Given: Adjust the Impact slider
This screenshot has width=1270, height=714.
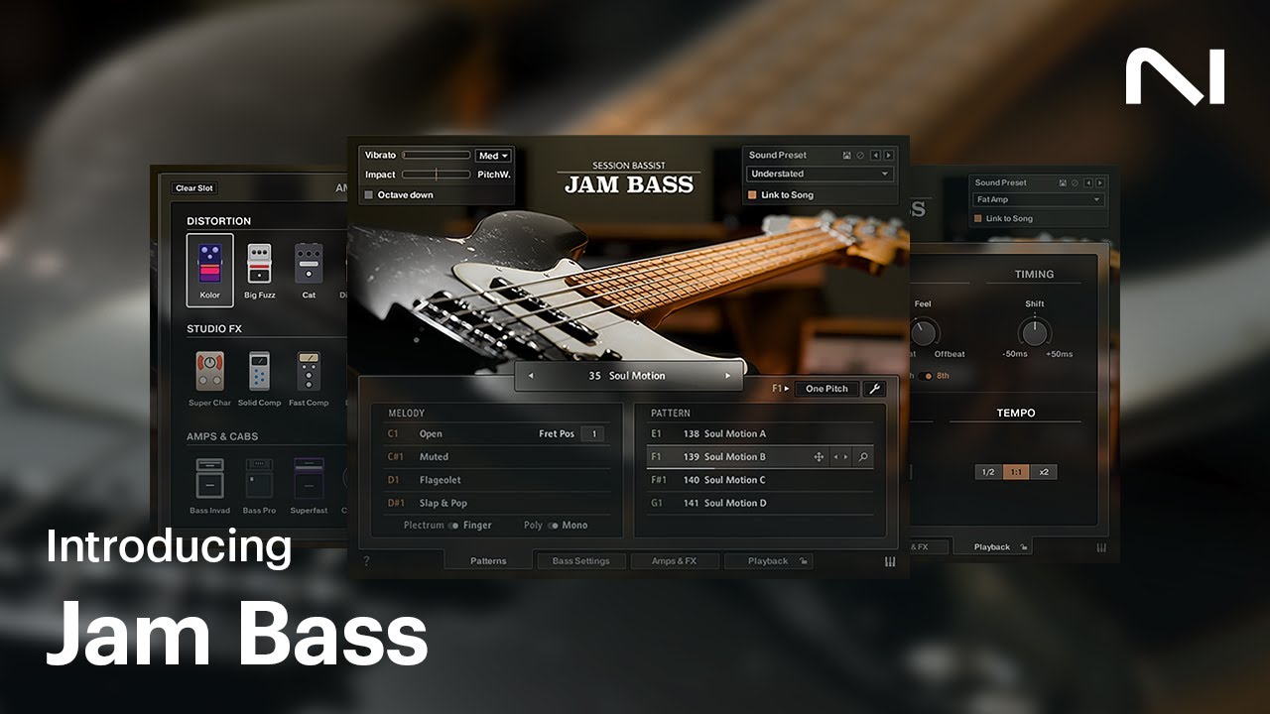Looking at the screenshot, I should pos(436,175).
